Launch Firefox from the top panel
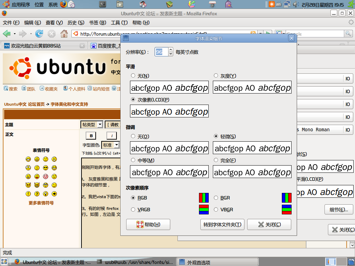 [x=64, y=4]
